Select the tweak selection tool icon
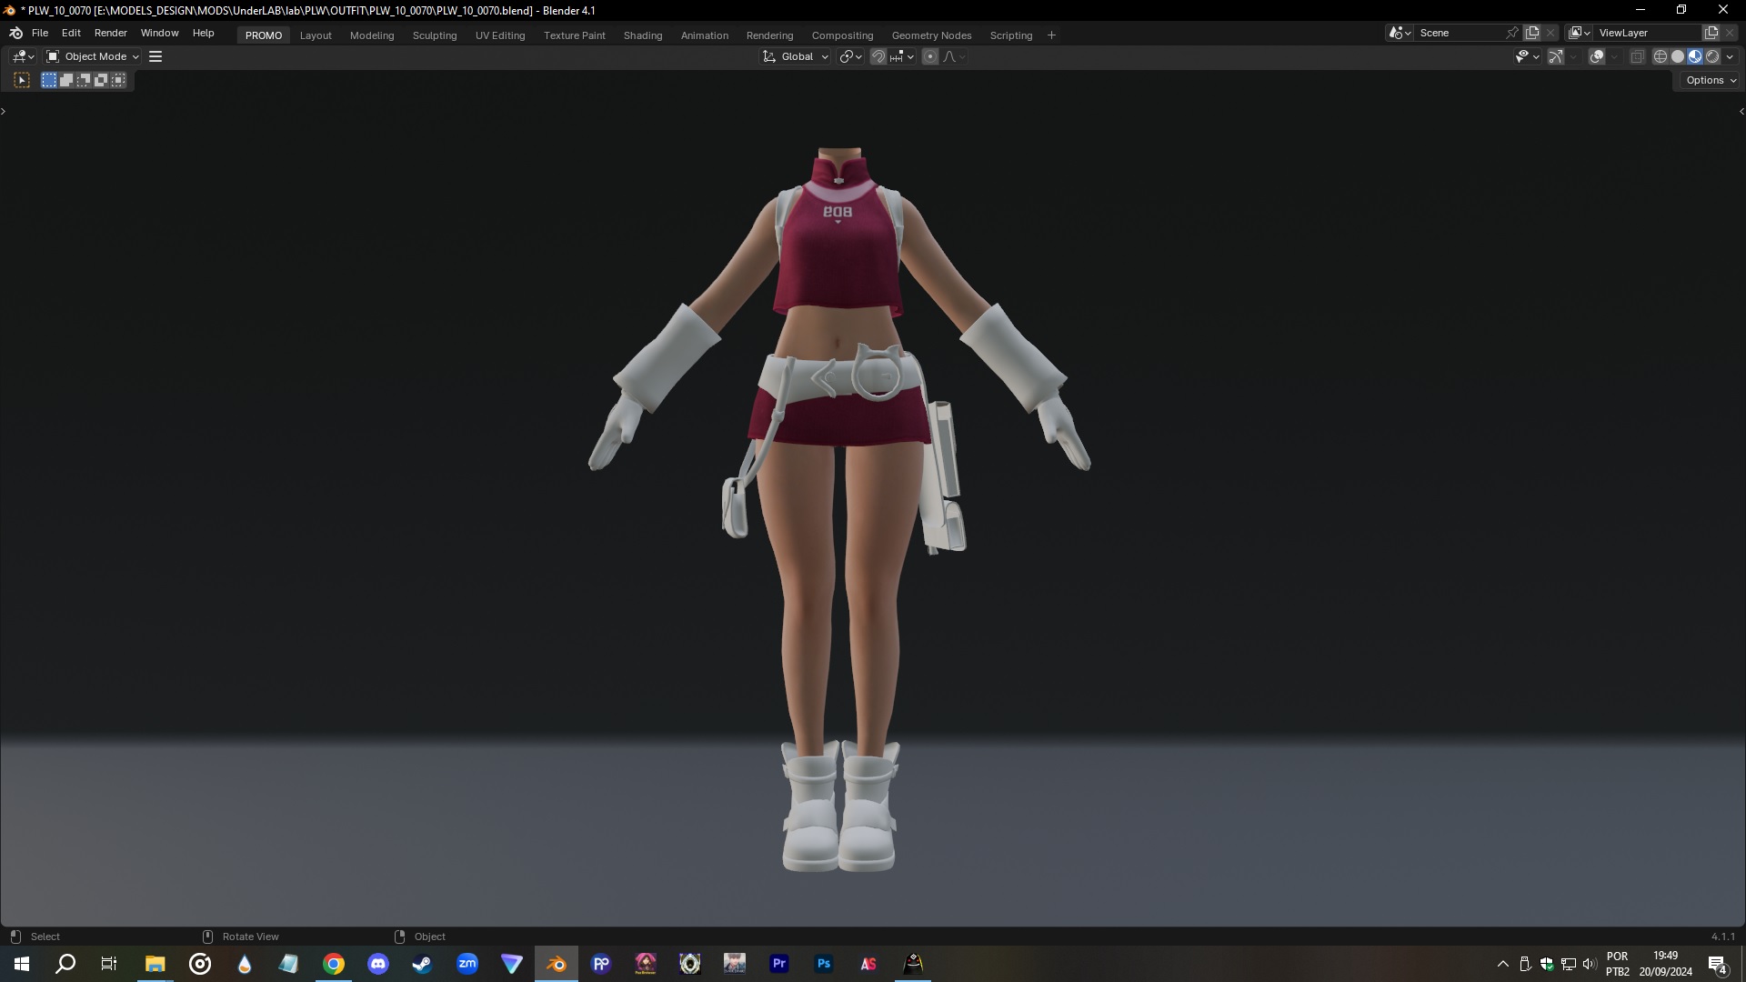This screenshot has width=1746, height=982. [22, 80]
